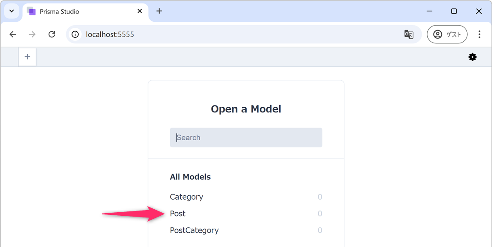Click the browser forward arrow

tap(32, 34)
